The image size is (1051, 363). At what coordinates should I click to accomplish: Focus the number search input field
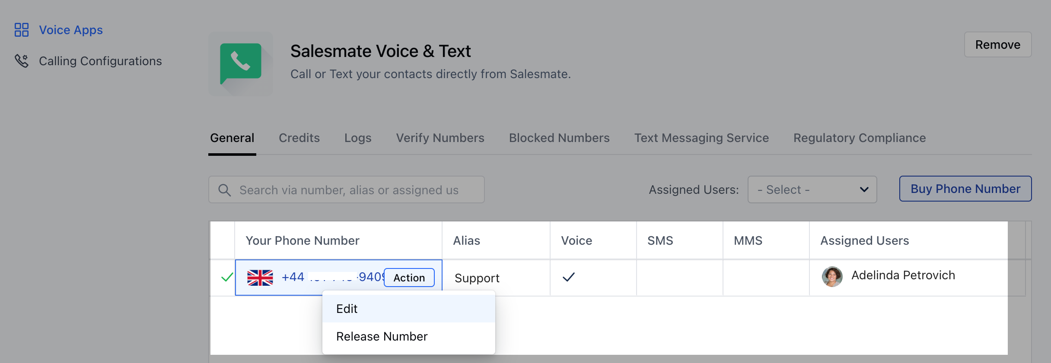(354, 190)
